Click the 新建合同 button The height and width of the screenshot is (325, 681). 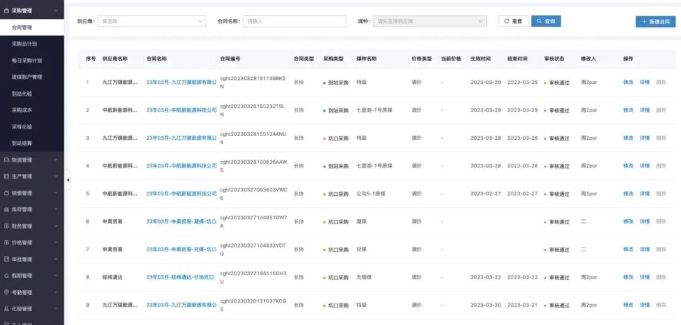[655, 21]
